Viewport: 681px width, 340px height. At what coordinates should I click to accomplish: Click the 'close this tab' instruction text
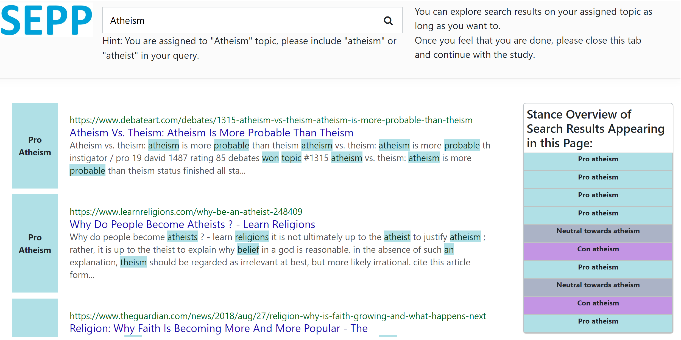tap(528, 47)
